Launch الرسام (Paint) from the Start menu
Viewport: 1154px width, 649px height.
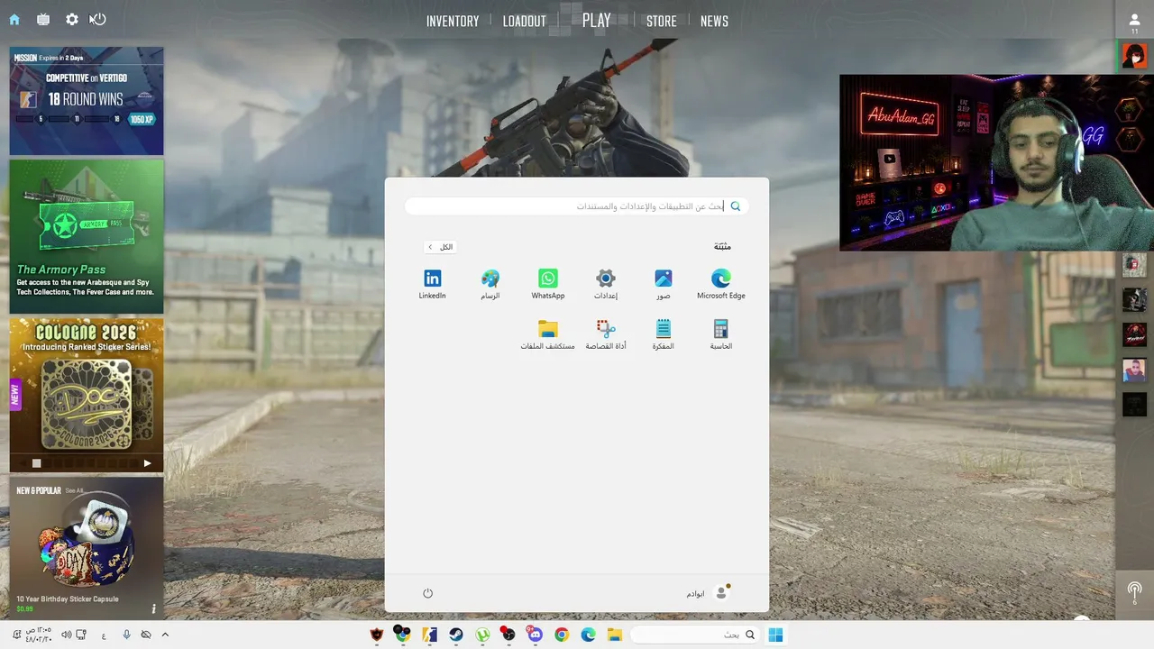490,284
